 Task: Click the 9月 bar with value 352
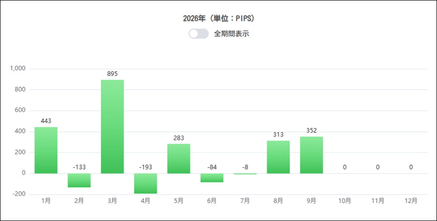click(x=311, y=155)
